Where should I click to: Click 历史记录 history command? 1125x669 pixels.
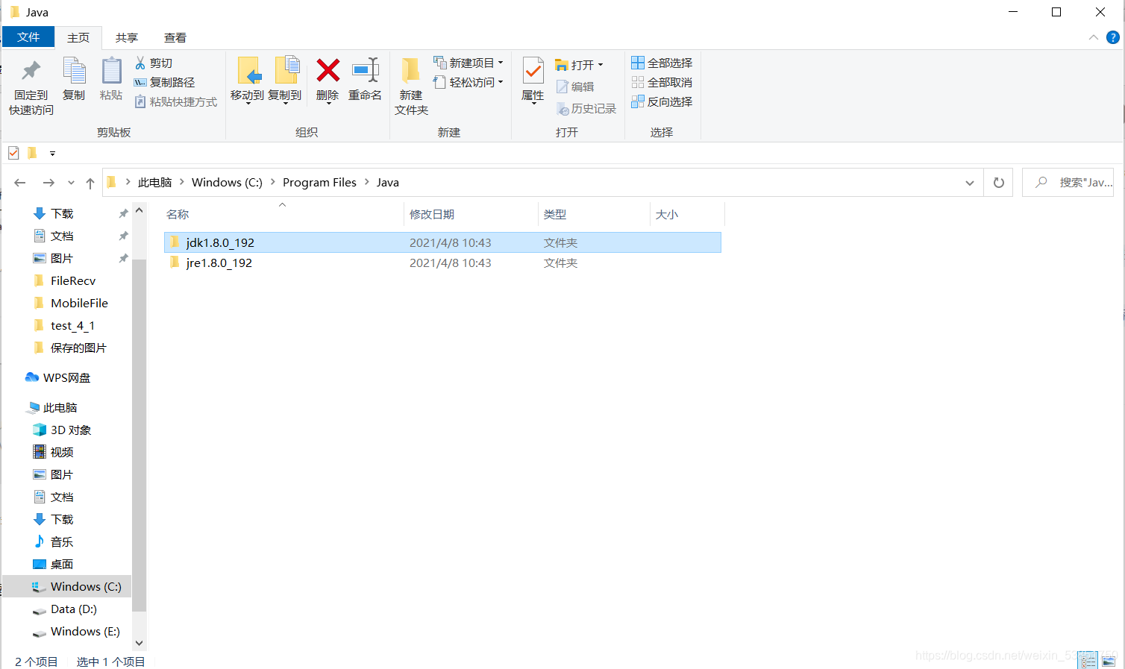(586, 109)
